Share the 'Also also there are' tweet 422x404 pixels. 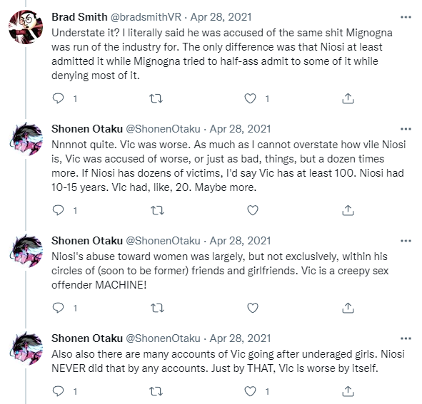(x=348, y=391)
